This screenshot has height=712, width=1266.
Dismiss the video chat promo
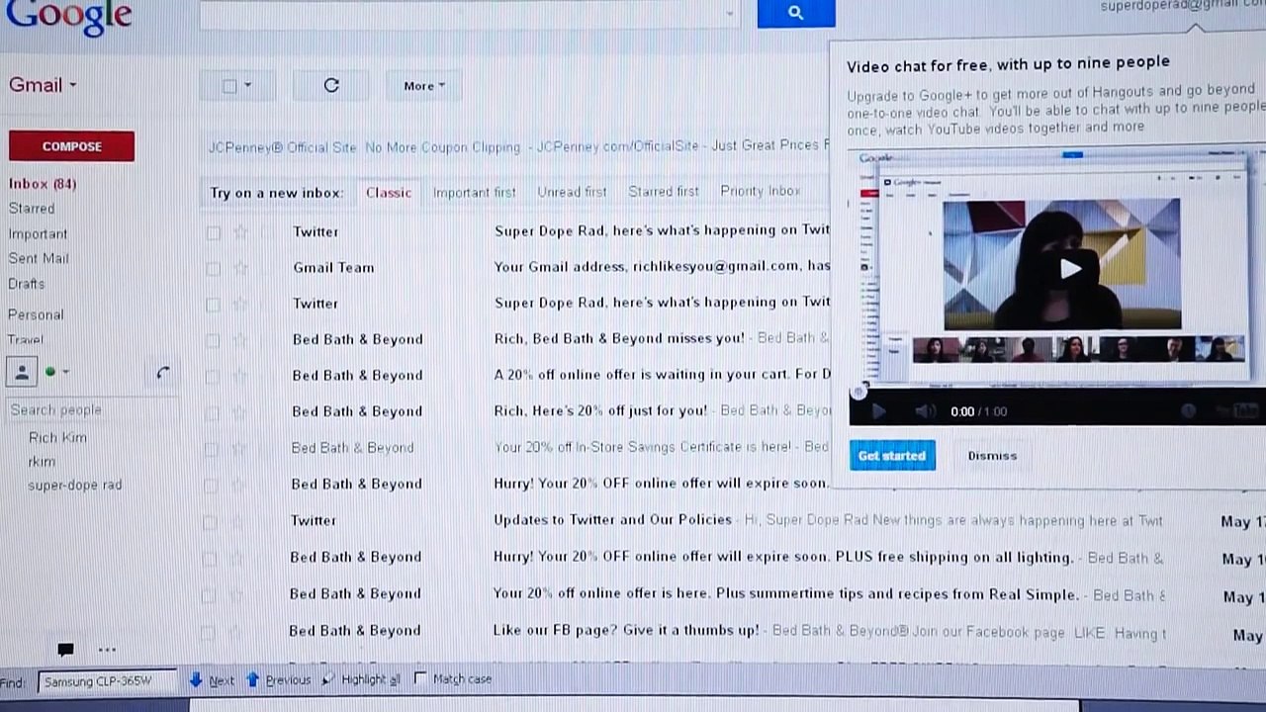click(x=992, y=456)
